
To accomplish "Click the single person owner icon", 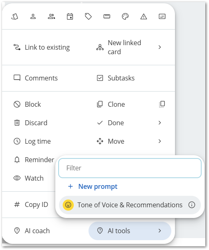I will pos(33,16).
